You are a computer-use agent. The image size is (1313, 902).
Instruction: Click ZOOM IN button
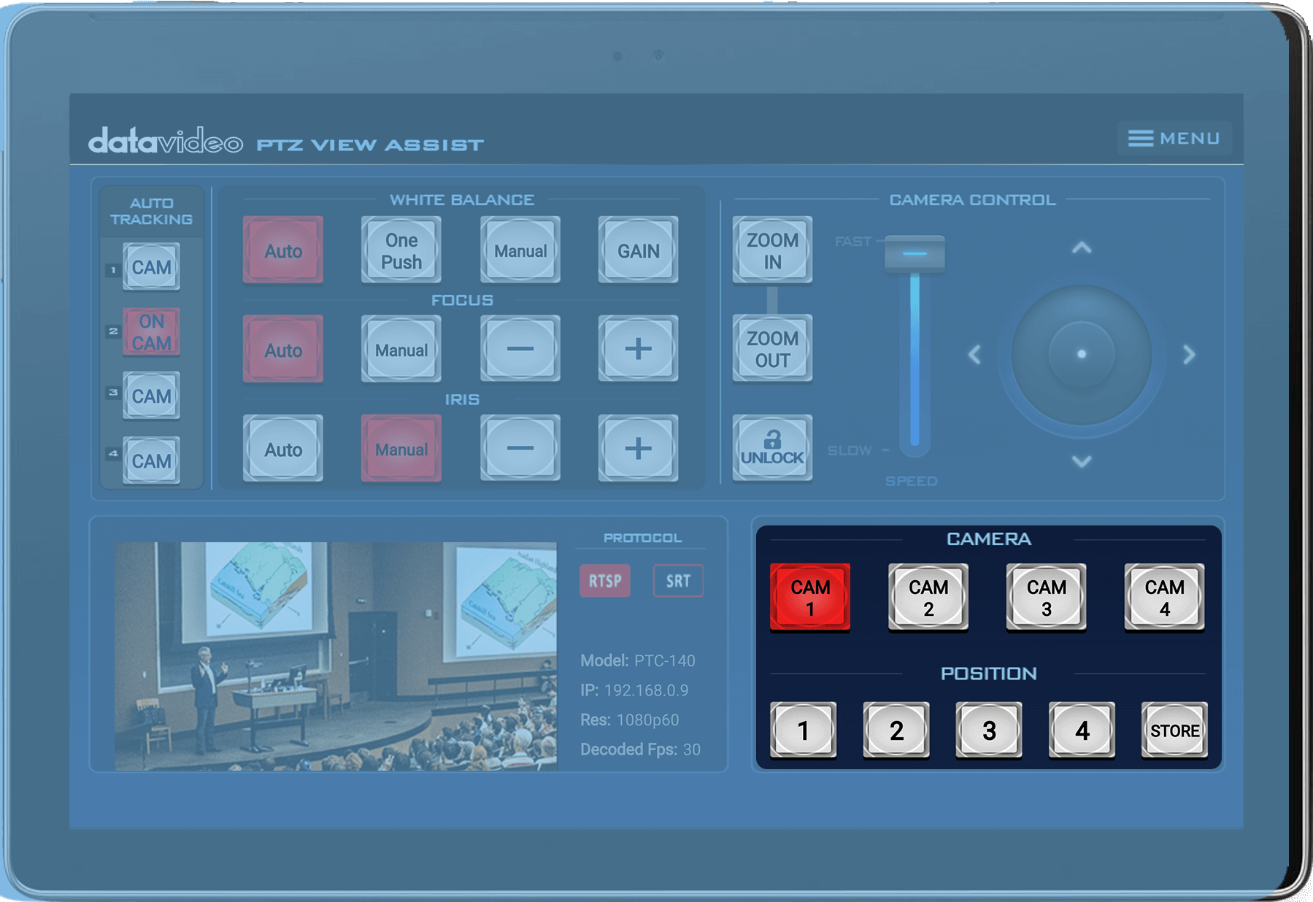[x=772, y=250]
